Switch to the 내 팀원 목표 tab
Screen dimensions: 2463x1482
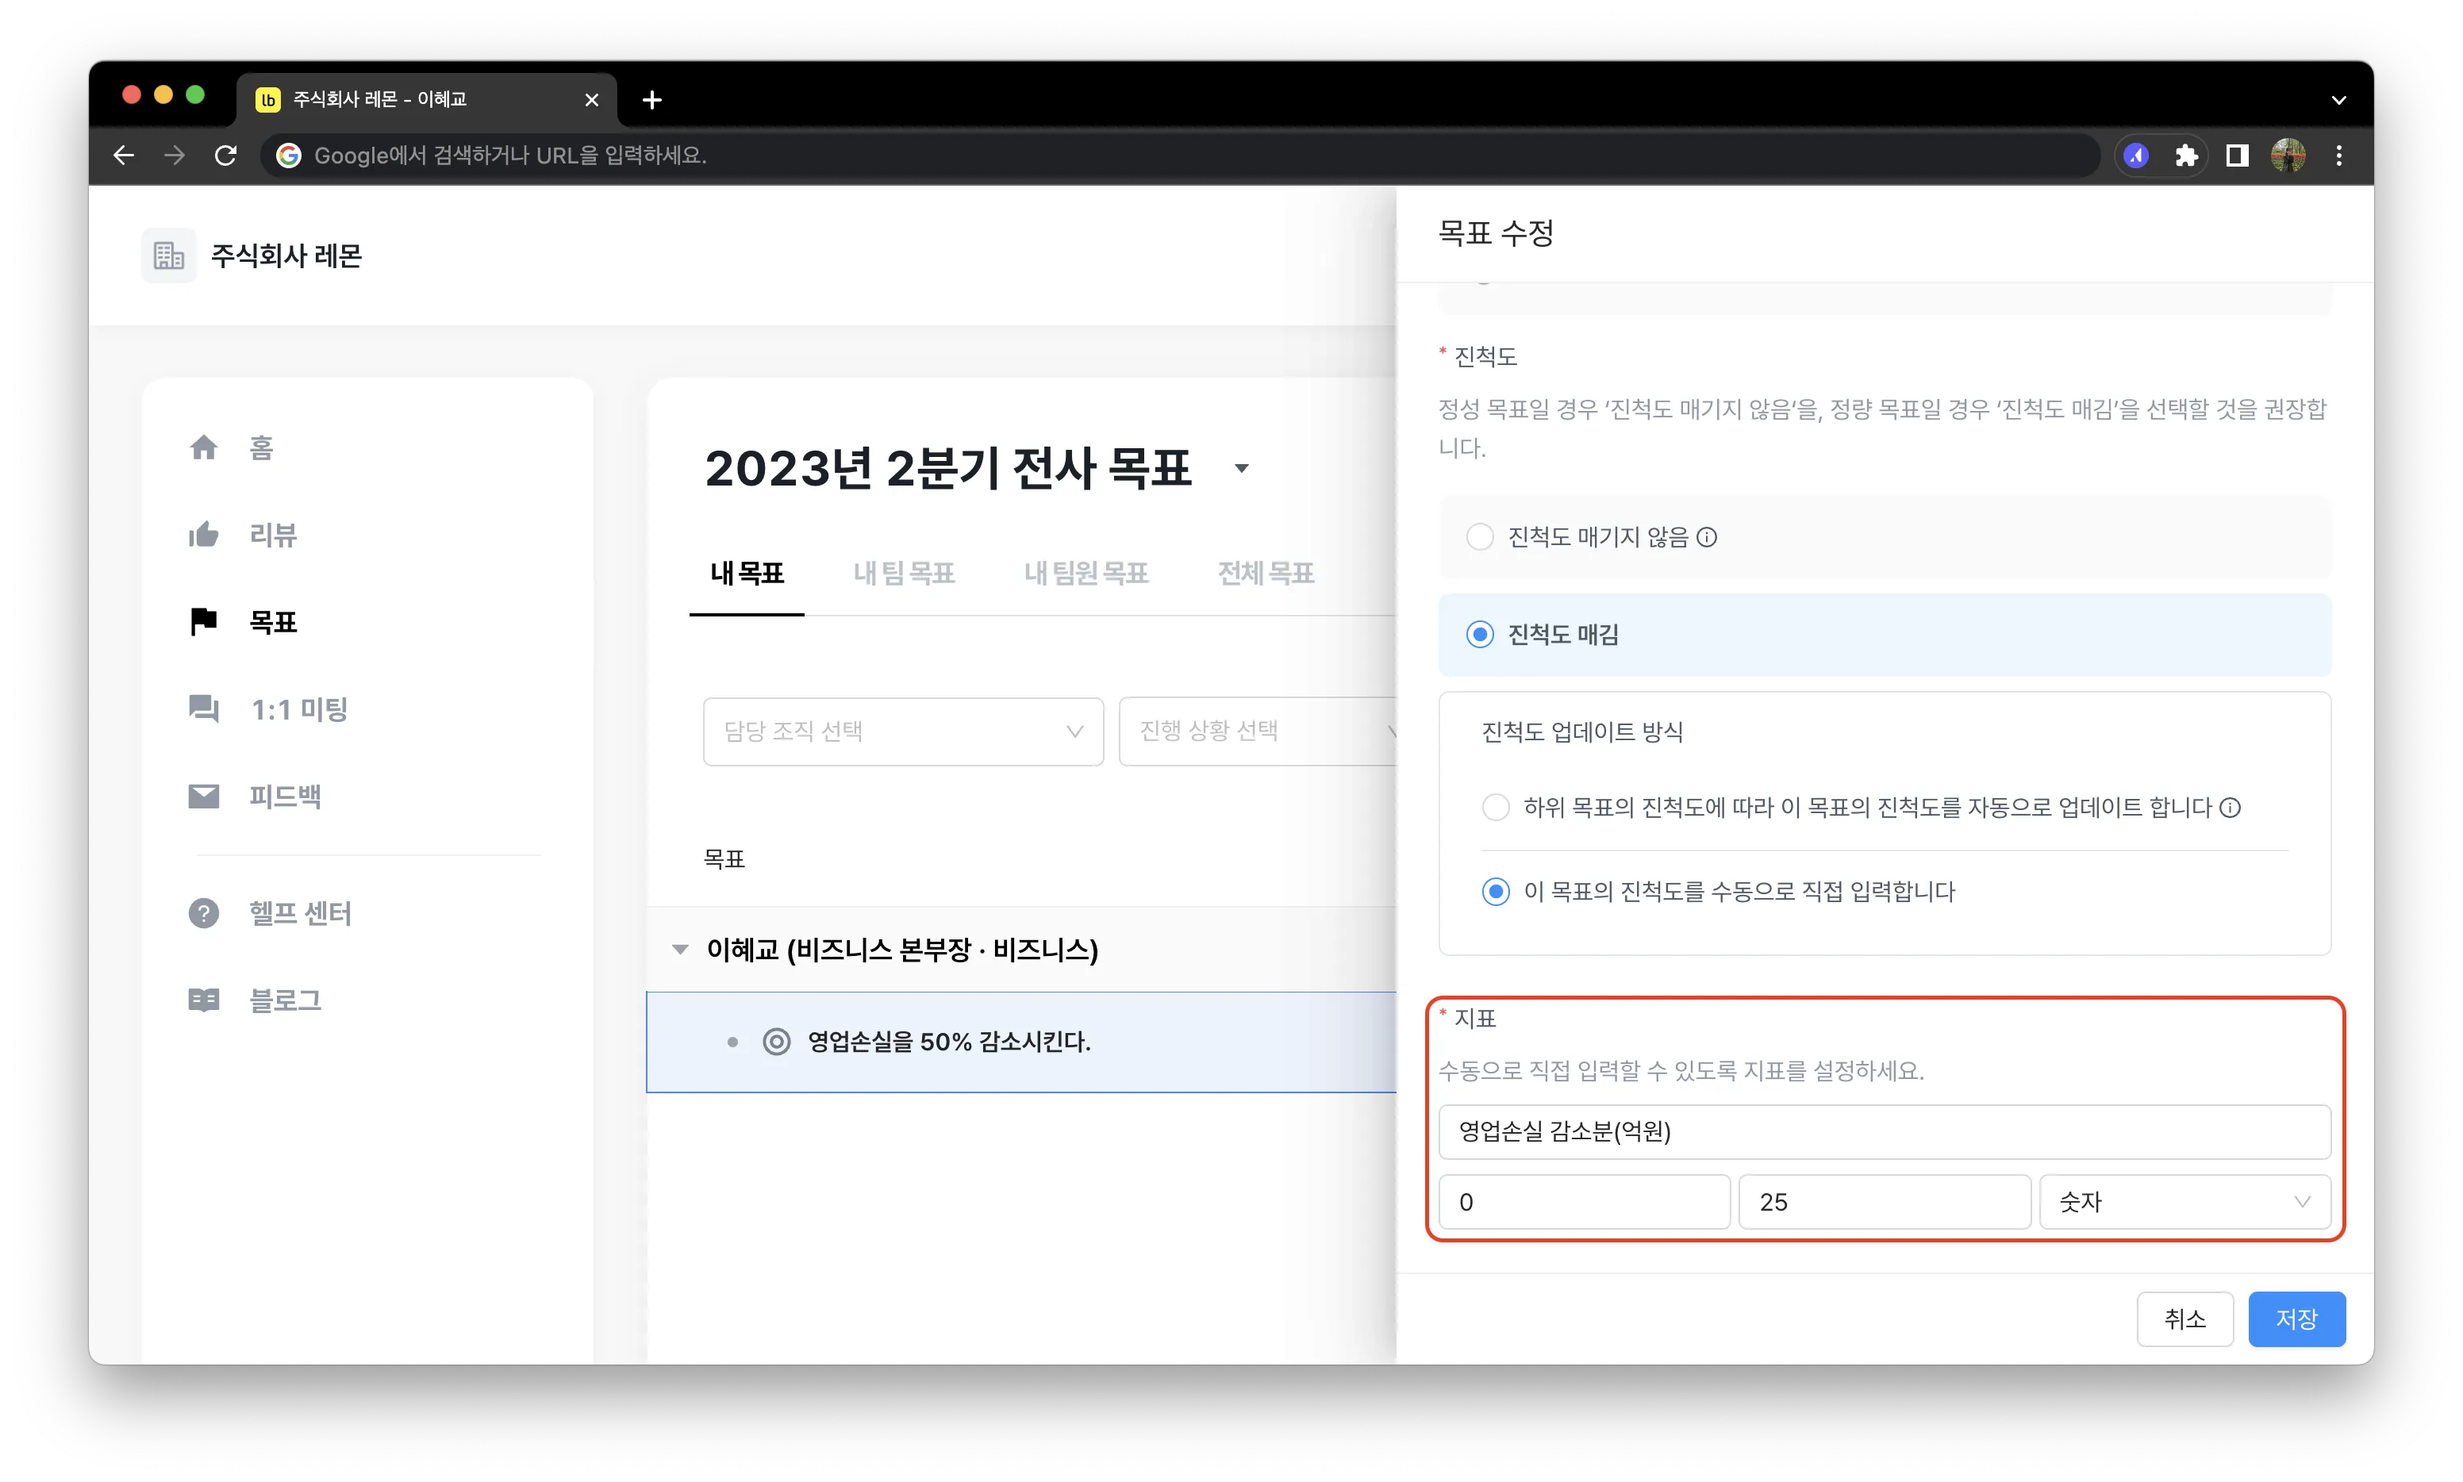coord(1085,574)
